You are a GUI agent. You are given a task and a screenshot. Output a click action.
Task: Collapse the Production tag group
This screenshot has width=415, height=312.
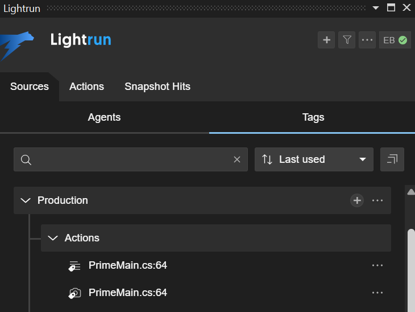click(x=26, y=200)
